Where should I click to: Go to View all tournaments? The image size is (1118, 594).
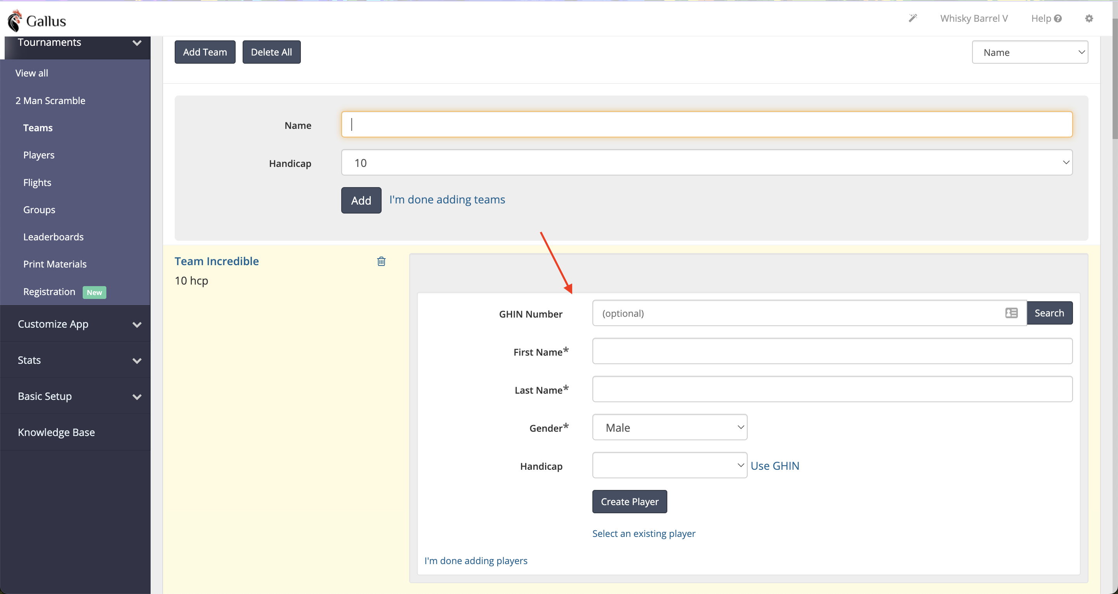(x=32, y=73)
